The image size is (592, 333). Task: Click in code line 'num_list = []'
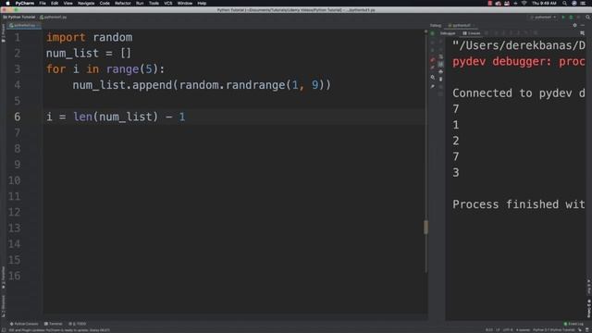point(89,54)
